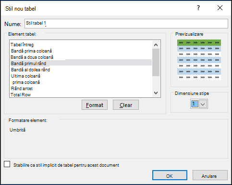232x185 pixels.
Task: Select Tabel întreg in element list
Action: (22, 45)
